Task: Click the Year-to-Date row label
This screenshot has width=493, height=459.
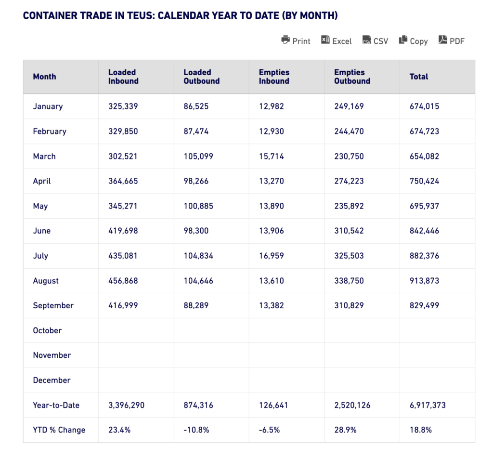Action: [x=56, y=405]
